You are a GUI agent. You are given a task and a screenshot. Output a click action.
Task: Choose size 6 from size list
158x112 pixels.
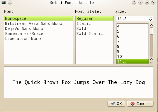[133, 36]
